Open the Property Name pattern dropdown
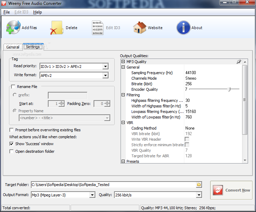Viewport: 256px width, 212px height. coord(107,118)
